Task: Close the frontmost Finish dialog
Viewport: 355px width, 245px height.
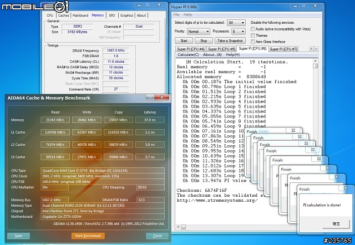Action: point(346,188)
